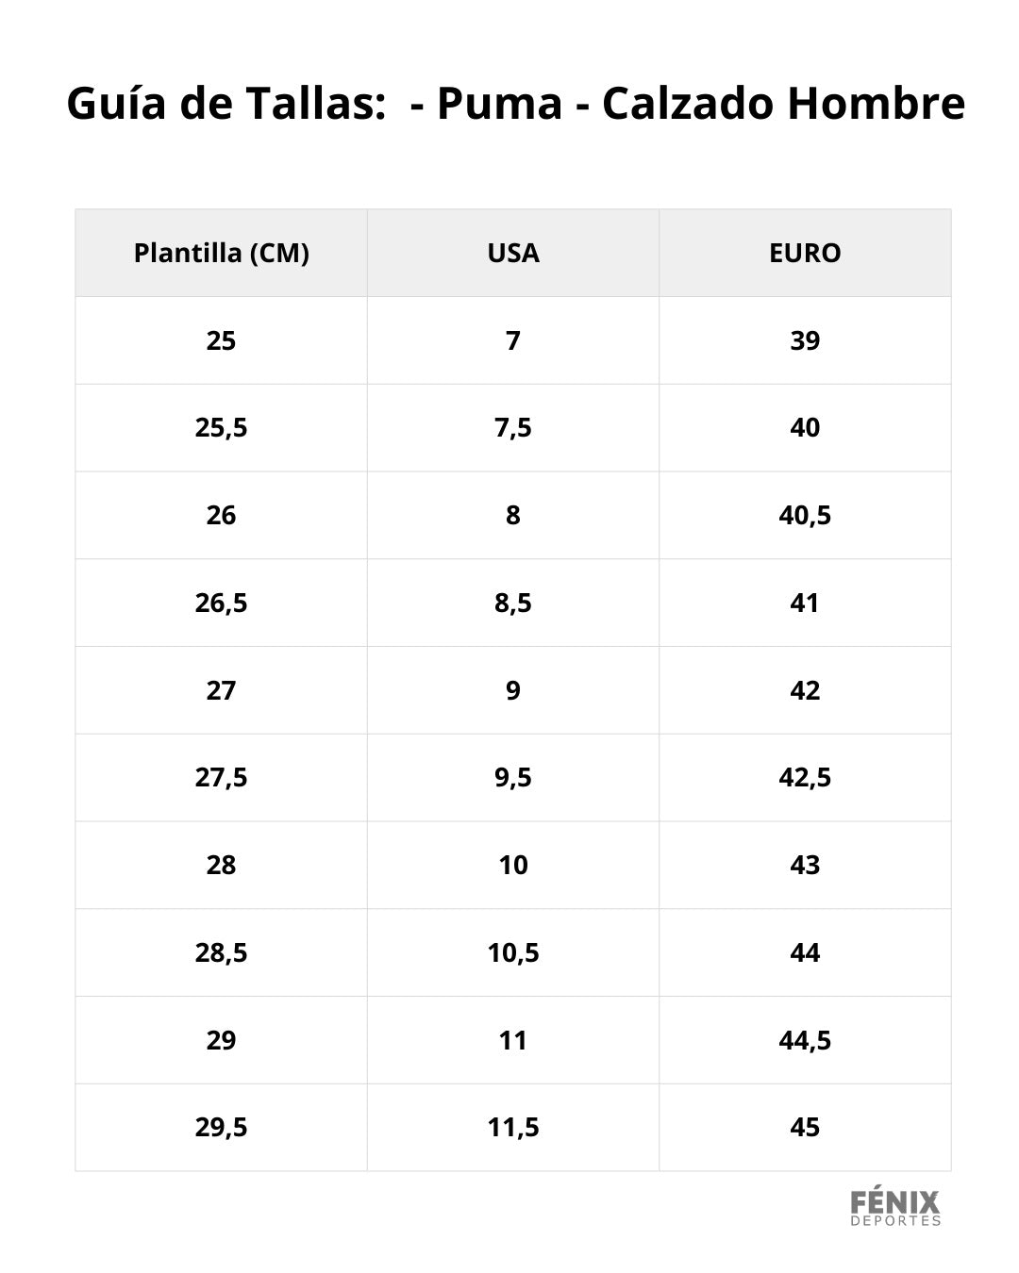Select EURO size 43 cell

pos(805,866)
